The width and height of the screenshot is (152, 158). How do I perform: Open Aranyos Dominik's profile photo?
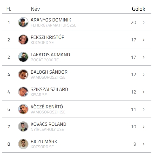coord(23,22)
